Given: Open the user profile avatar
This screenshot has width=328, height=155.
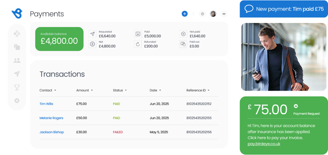Looking at the screenshot, I should [x=213, y=14].
